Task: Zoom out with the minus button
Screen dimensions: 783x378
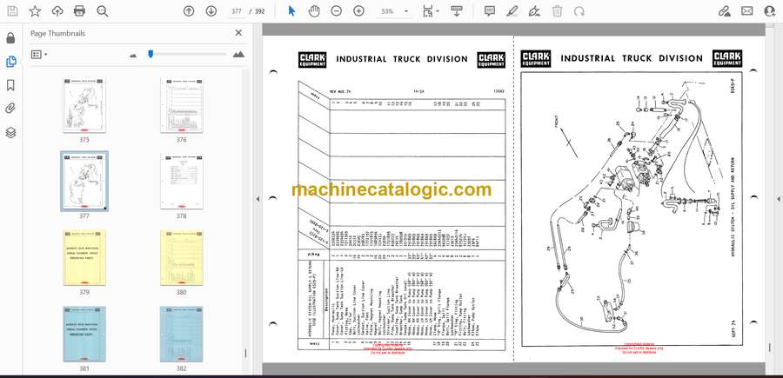Action: pos(337,11)
